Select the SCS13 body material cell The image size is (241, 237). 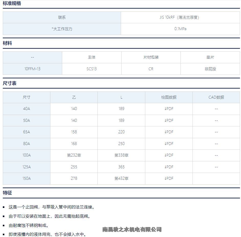pyautogui.click(x=92, y=69)
